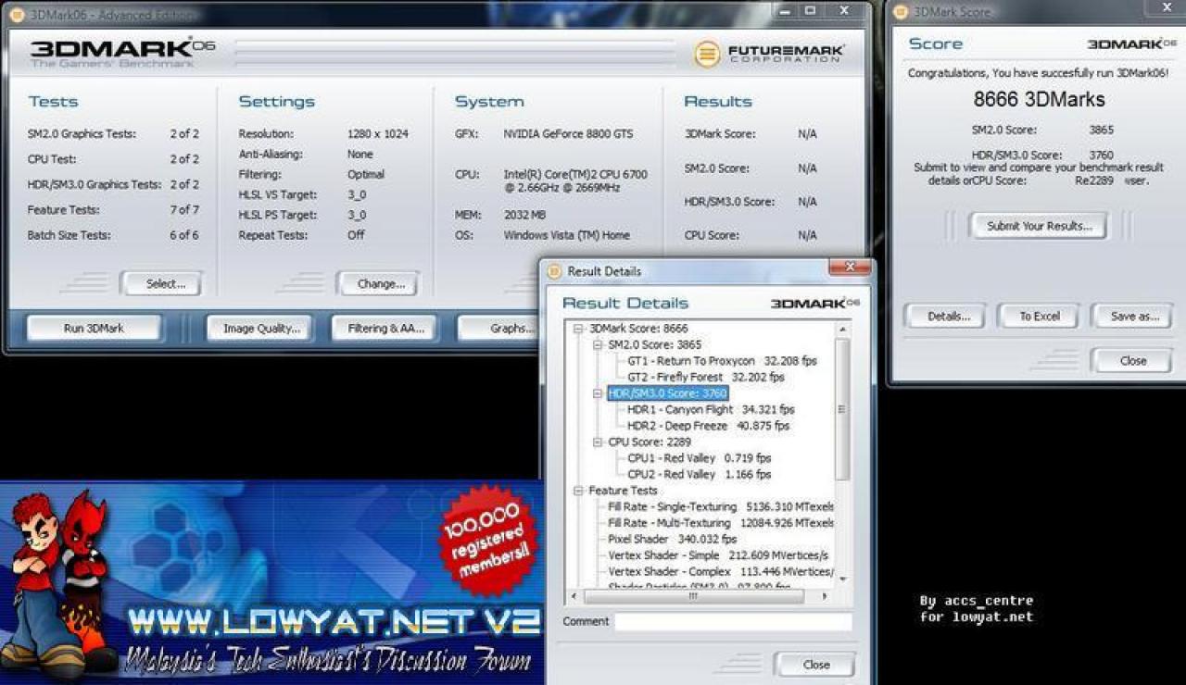Click the Futuremark Corporation logo icon
The width and height of the screenshot is (1186, 685).
click(707, 54)
